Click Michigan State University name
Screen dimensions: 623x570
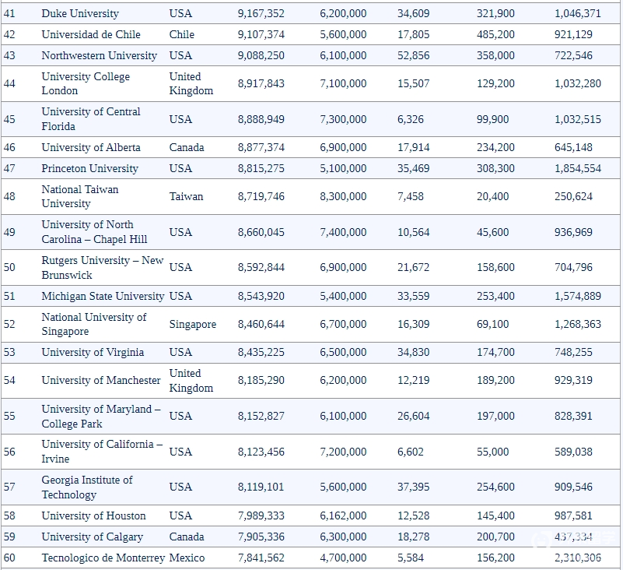tap(103, 296)
